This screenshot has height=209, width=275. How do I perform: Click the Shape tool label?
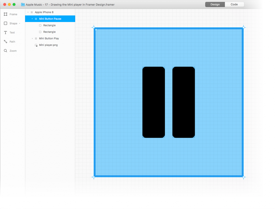point(13,23)
